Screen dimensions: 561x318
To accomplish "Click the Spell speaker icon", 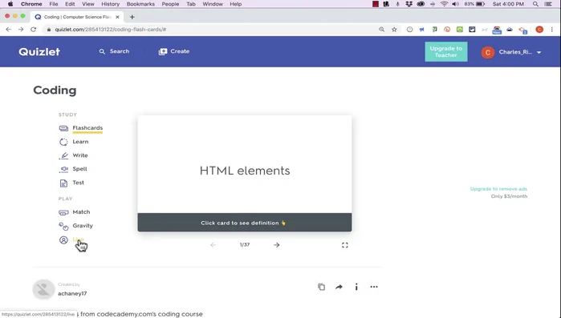I will tap(63, 169).
